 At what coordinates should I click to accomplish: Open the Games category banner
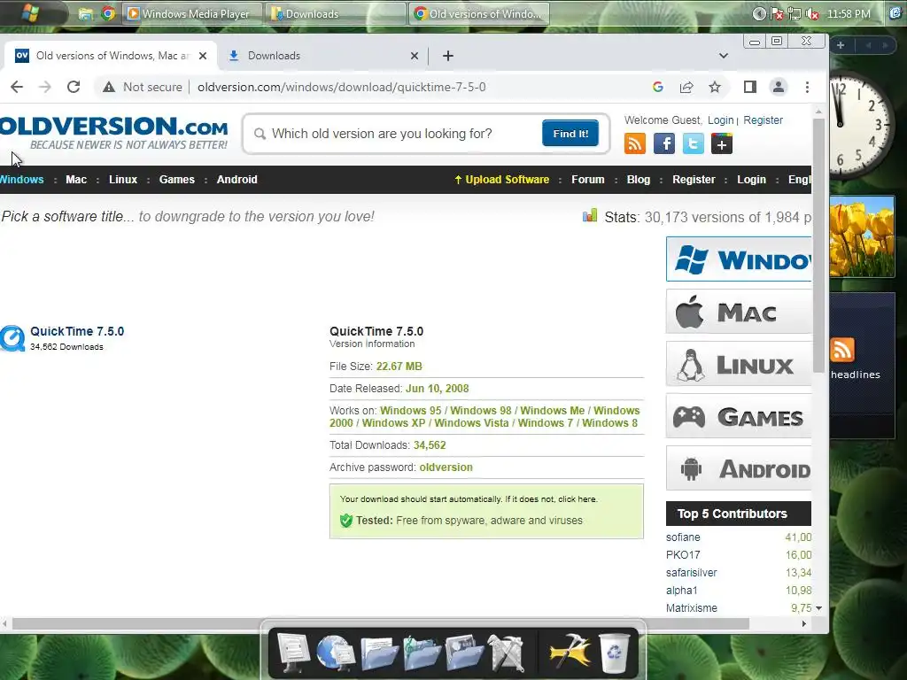(739, 416)
